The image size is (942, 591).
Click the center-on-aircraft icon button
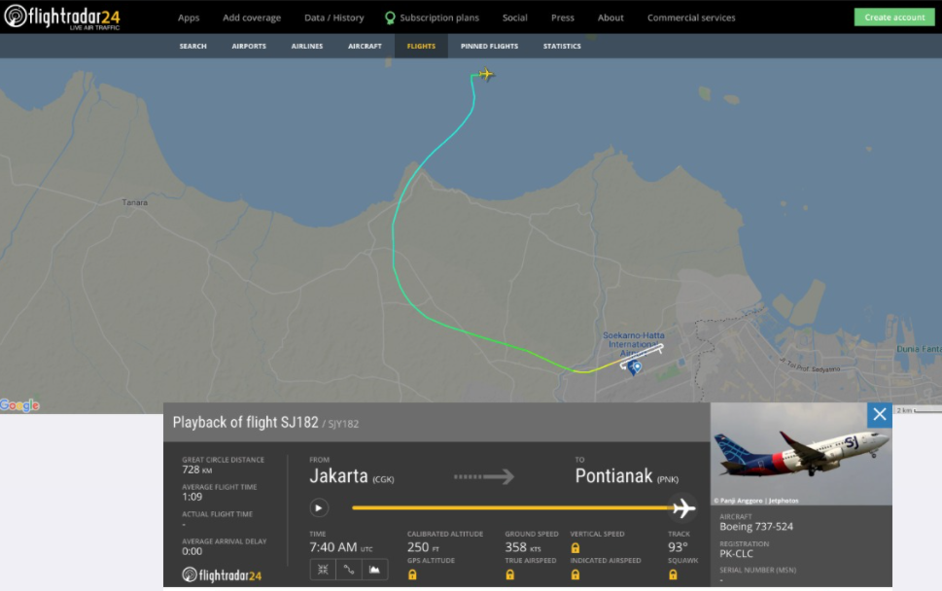coord(323,570)
